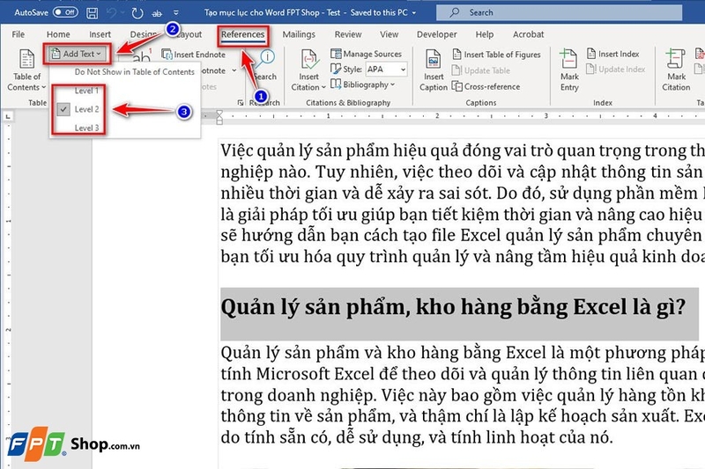Click the strikethrough ab icon

click(x=157, y=13)
